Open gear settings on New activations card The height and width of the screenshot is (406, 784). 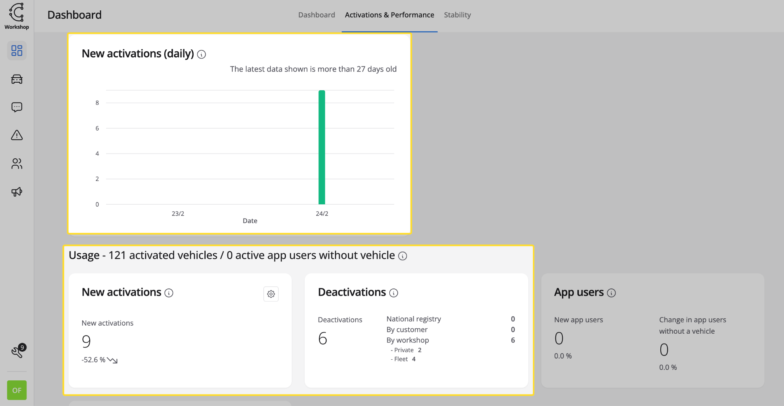click(x=271, y=294)
